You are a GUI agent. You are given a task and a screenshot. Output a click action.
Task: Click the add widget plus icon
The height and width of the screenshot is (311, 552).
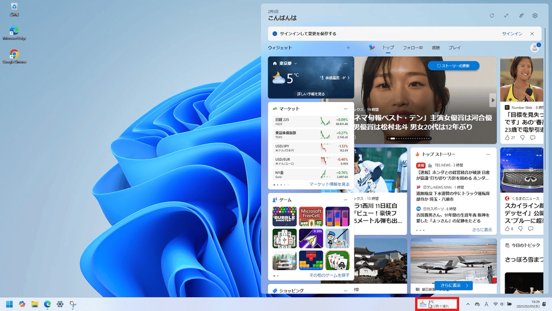point(348,48)
